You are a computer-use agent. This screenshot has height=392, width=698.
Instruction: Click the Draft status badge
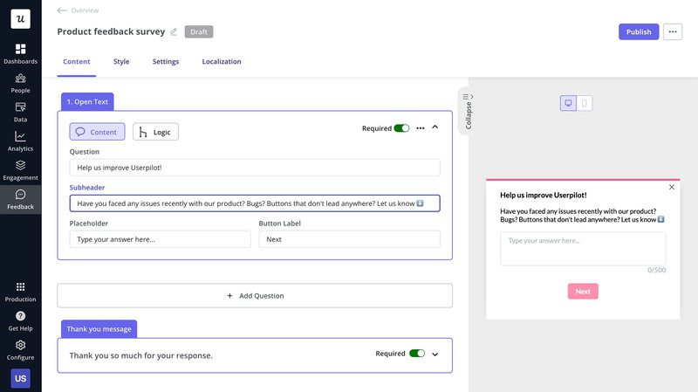tap(199, 31)
